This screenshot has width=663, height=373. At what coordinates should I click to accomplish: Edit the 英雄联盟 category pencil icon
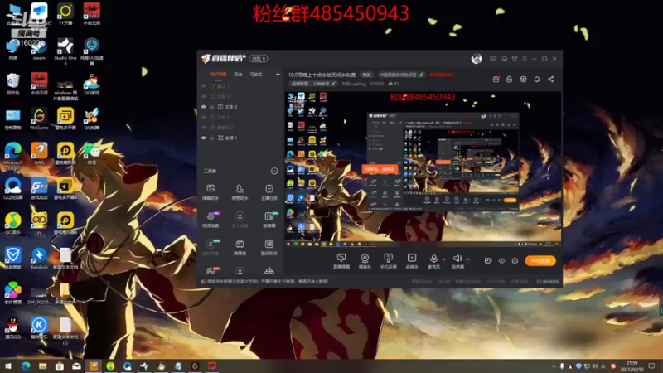333,84
